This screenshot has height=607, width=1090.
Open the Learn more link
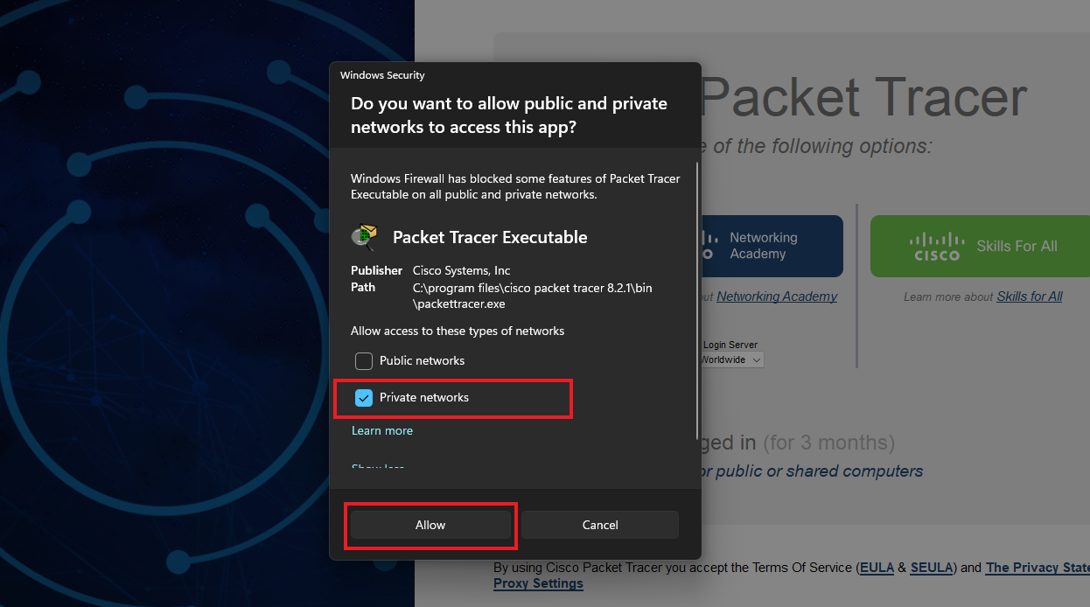click(x=382, y=430)
